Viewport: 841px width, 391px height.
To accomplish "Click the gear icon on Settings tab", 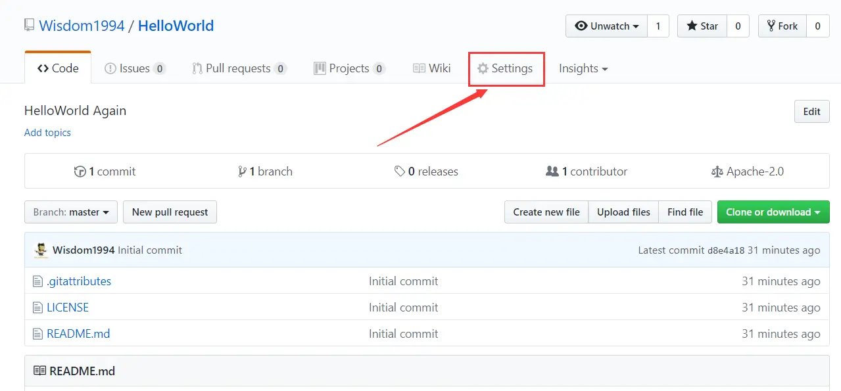I will (x=483, y=68).
